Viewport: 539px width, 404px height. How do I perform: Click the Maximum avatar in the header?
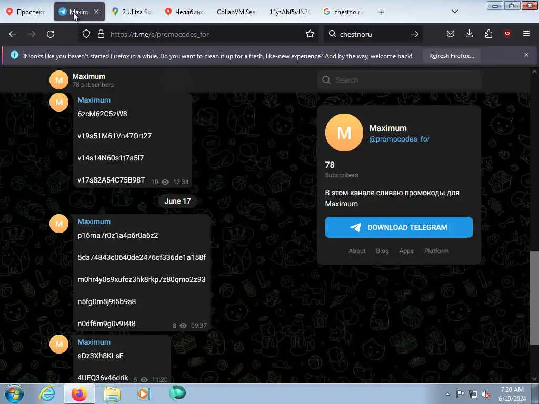59,80
